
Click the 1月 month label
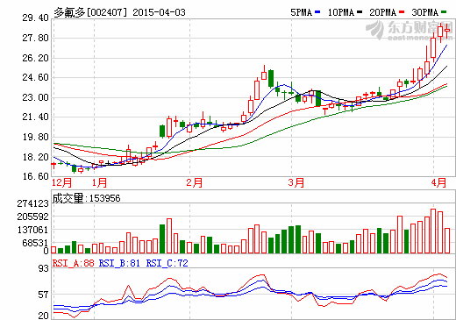[99, 183]
